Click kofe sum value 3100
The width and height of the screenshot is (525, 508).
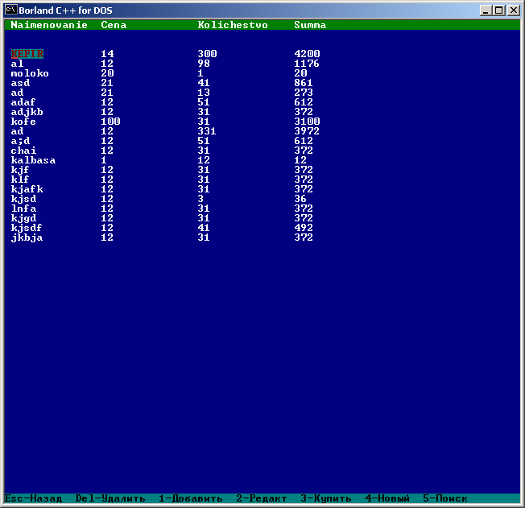pyautogui.click(x=307, y=122)
